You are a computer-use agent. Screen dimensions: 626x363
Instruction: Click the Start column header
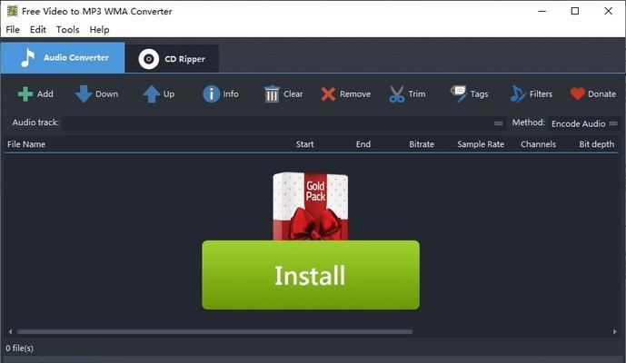tap(304, 144)
